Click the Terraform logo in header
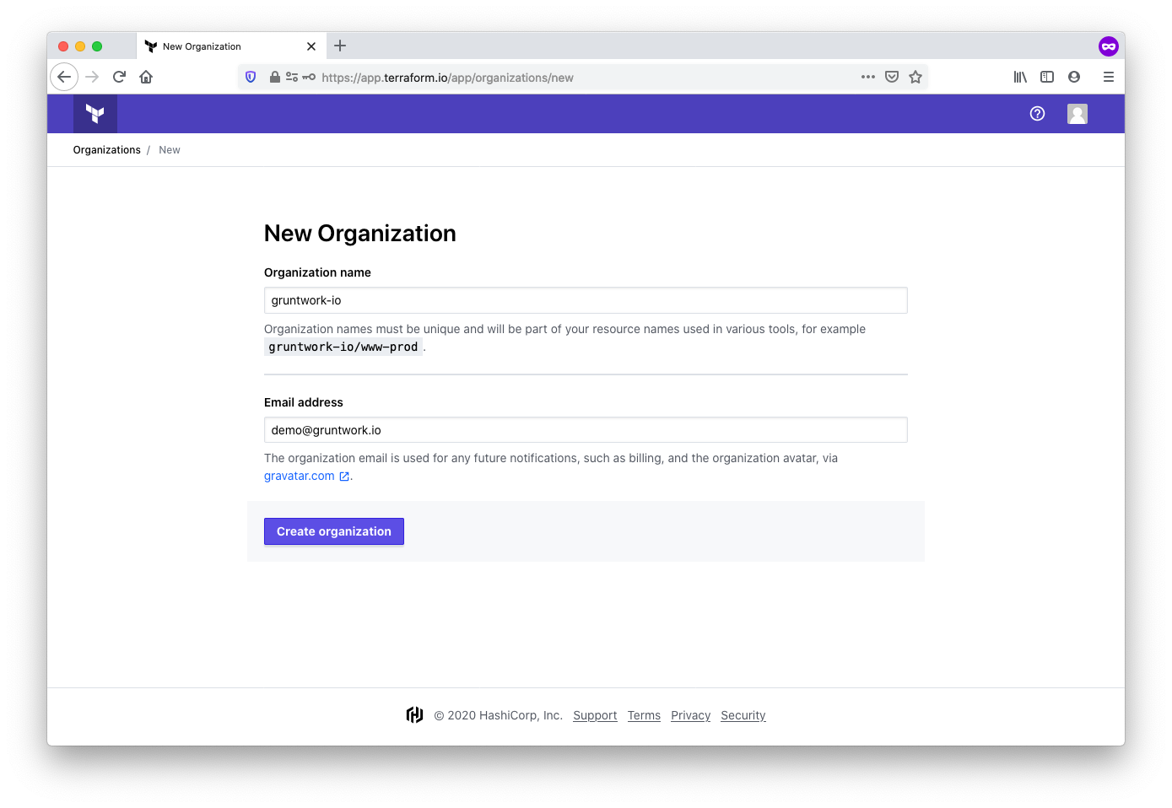The image size is (1172, 808). coord(95,114)
